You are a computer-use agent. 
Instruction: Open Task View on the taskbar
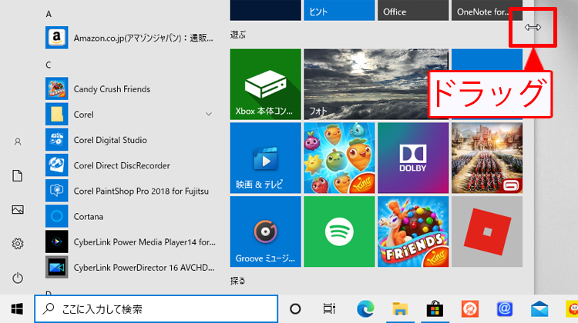[x=329, y=309]
